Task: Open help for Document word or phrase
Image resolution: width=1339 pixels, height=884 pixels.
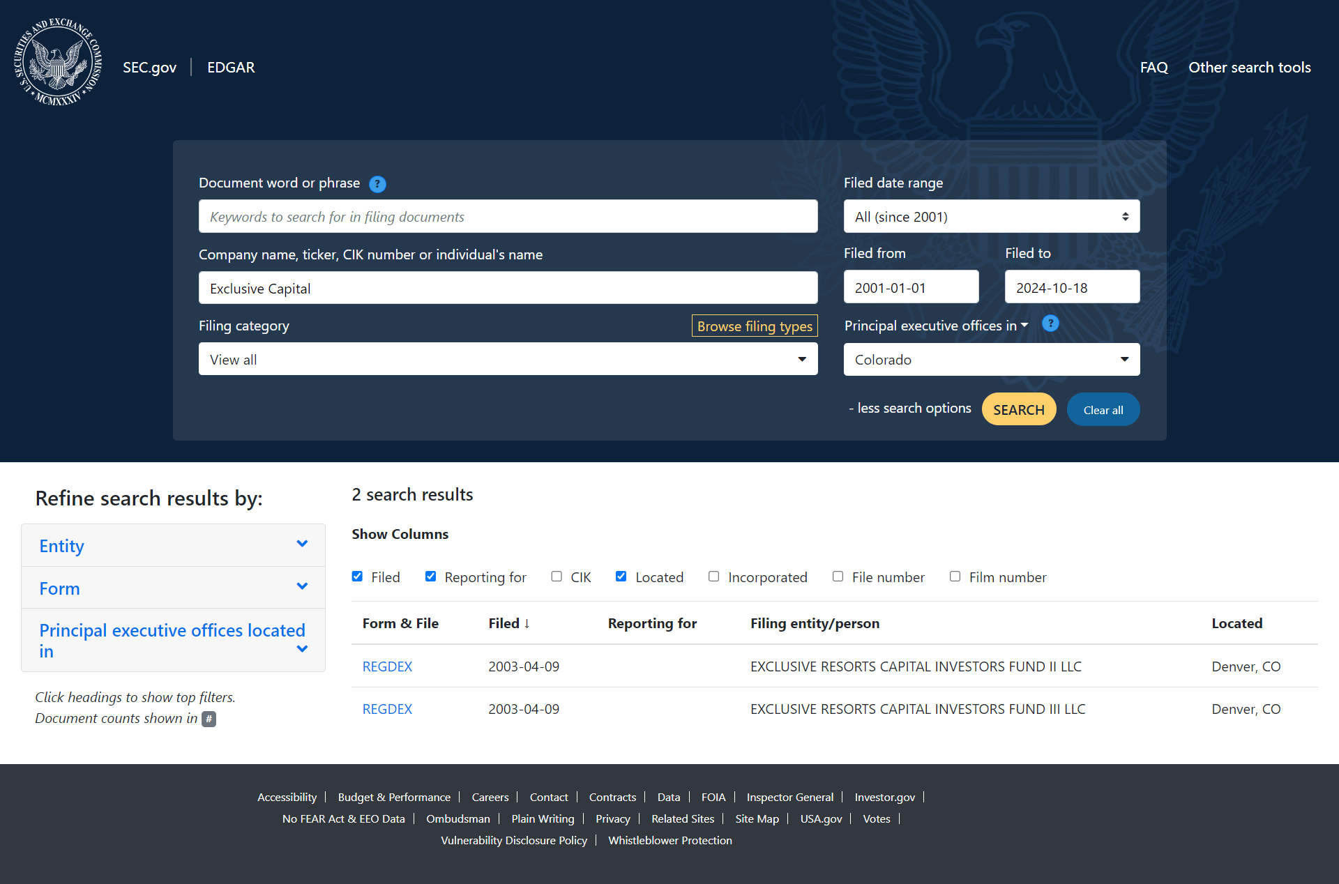Action: tap(377, 184)
